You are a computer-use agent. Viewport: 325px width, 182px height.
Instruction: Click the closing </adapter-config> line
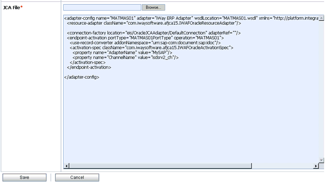click(82, 77)
